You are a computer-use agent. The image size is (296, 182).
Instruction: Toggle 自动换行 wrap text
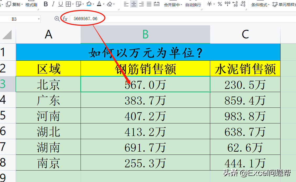click(x=193, y=5)
